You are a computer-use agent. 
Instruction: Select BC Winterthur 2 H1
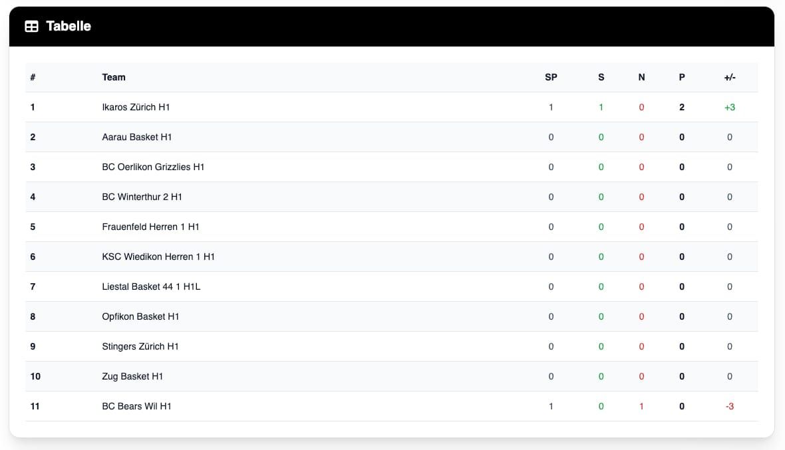(142, 197)
